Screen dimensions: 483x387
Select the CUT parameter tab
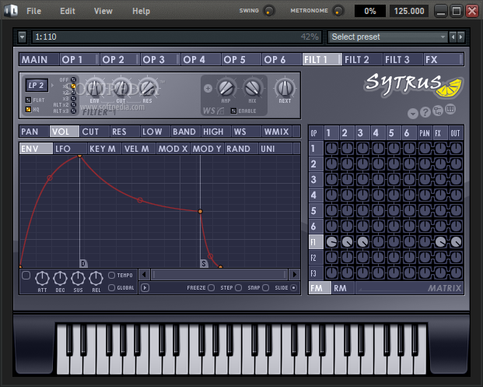pos(95,132)
